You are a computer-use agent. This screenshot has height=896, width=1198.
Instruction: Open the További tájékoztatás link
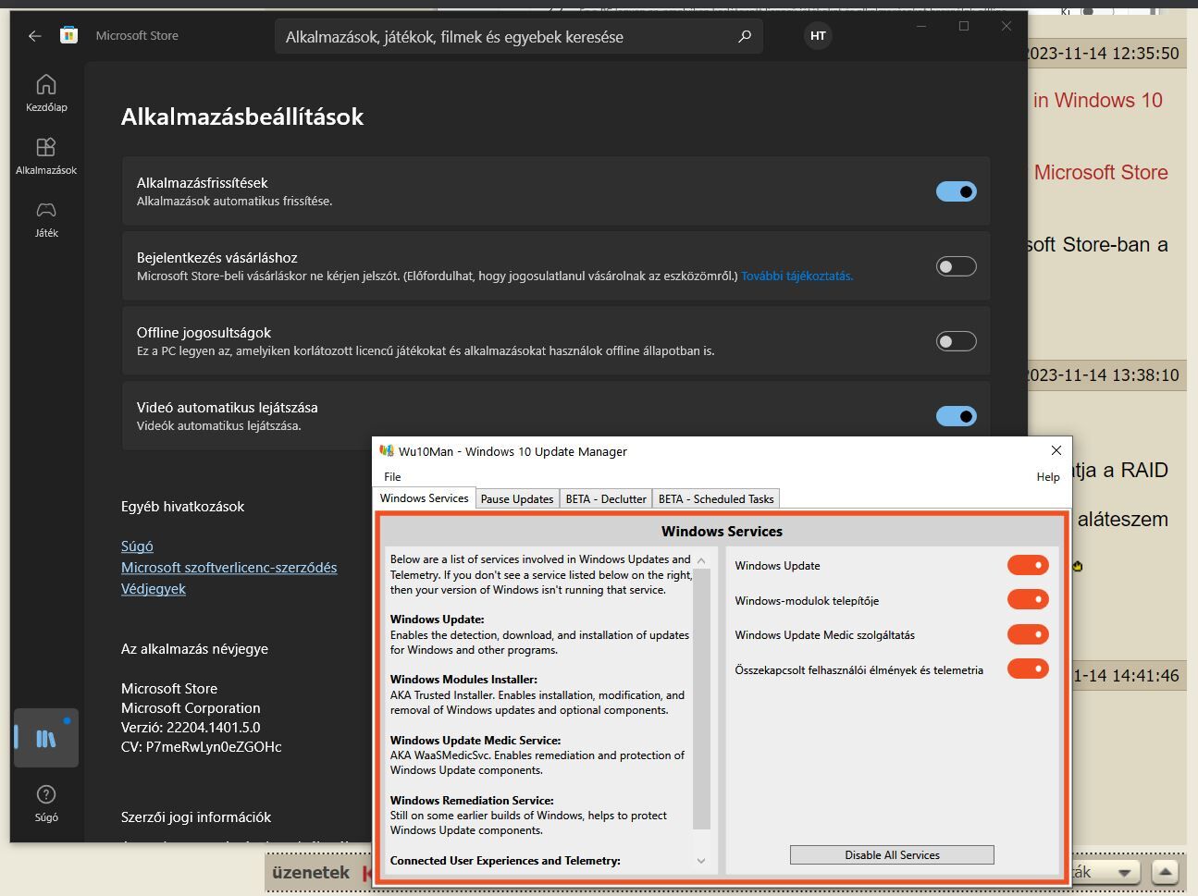pyautogui.click(x=797, y=276)
